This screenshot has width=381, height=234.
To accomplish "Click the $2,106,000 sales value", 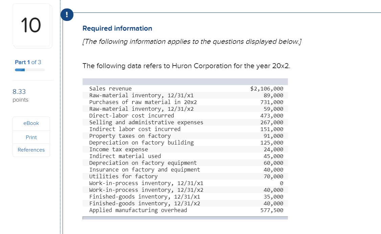I will coord(267,89).
